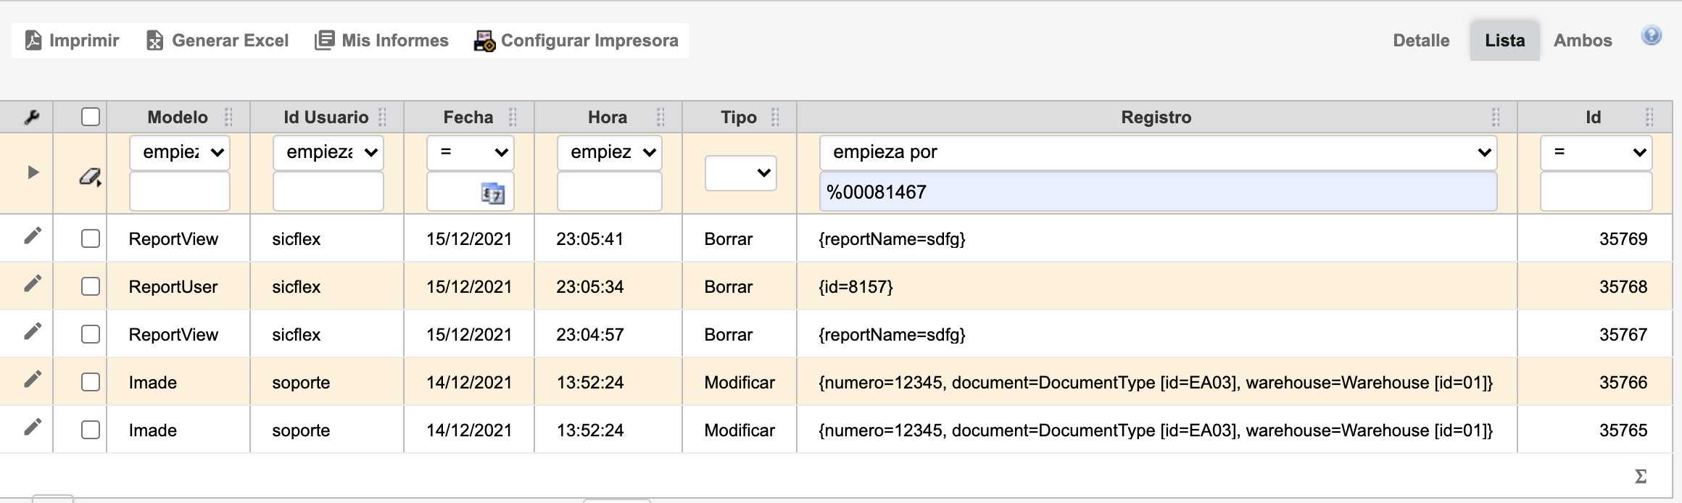Click Generar Excel button
Viewport: 1682px width, 503px height.
coord(217,41)
